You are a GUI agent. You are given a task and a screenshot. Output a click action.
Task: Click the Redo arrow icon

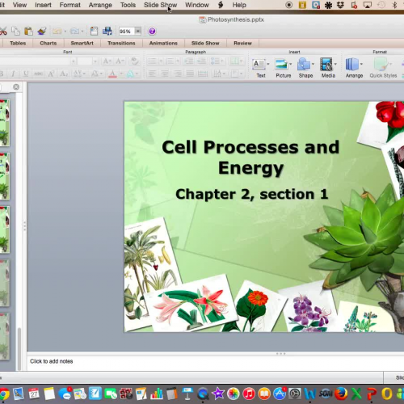[x=74, y=32]
